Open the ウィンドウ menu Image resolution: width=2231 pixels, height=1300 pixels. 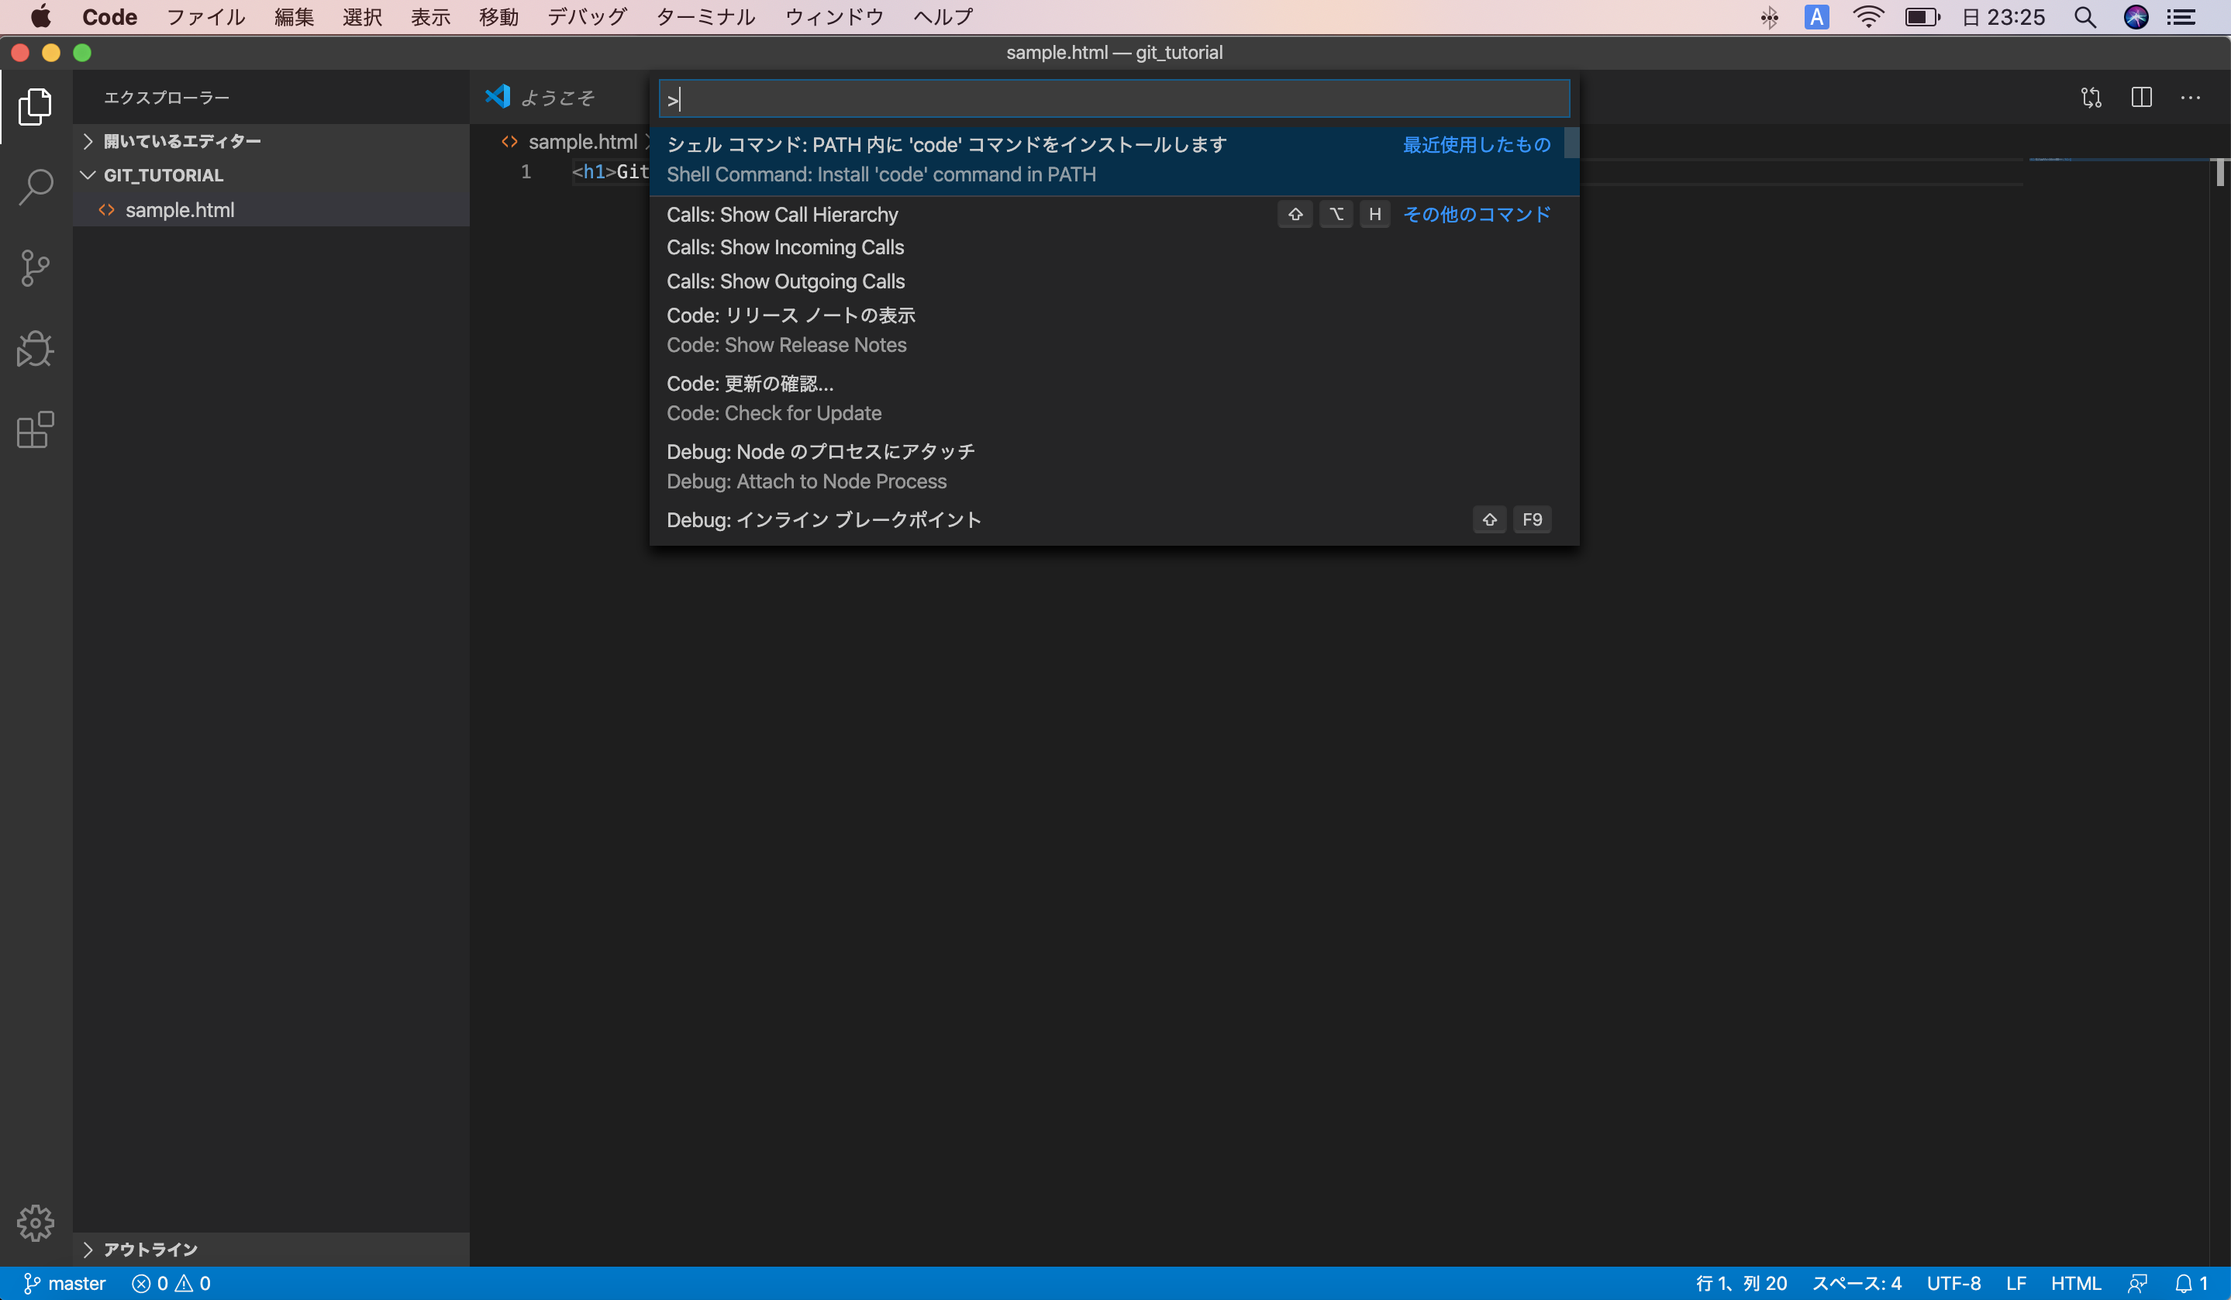point(834,17)
